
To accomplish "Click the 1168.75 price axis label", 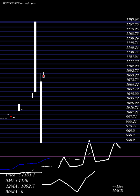I will coord(132,34).
